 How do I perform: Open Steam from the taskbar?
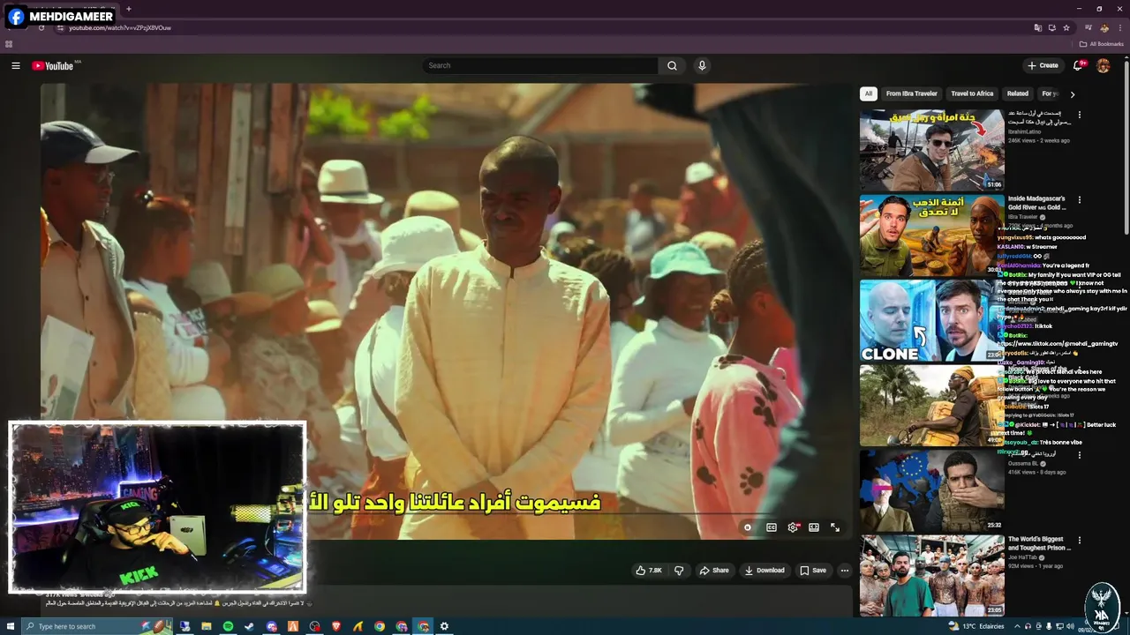click(249, 626)
